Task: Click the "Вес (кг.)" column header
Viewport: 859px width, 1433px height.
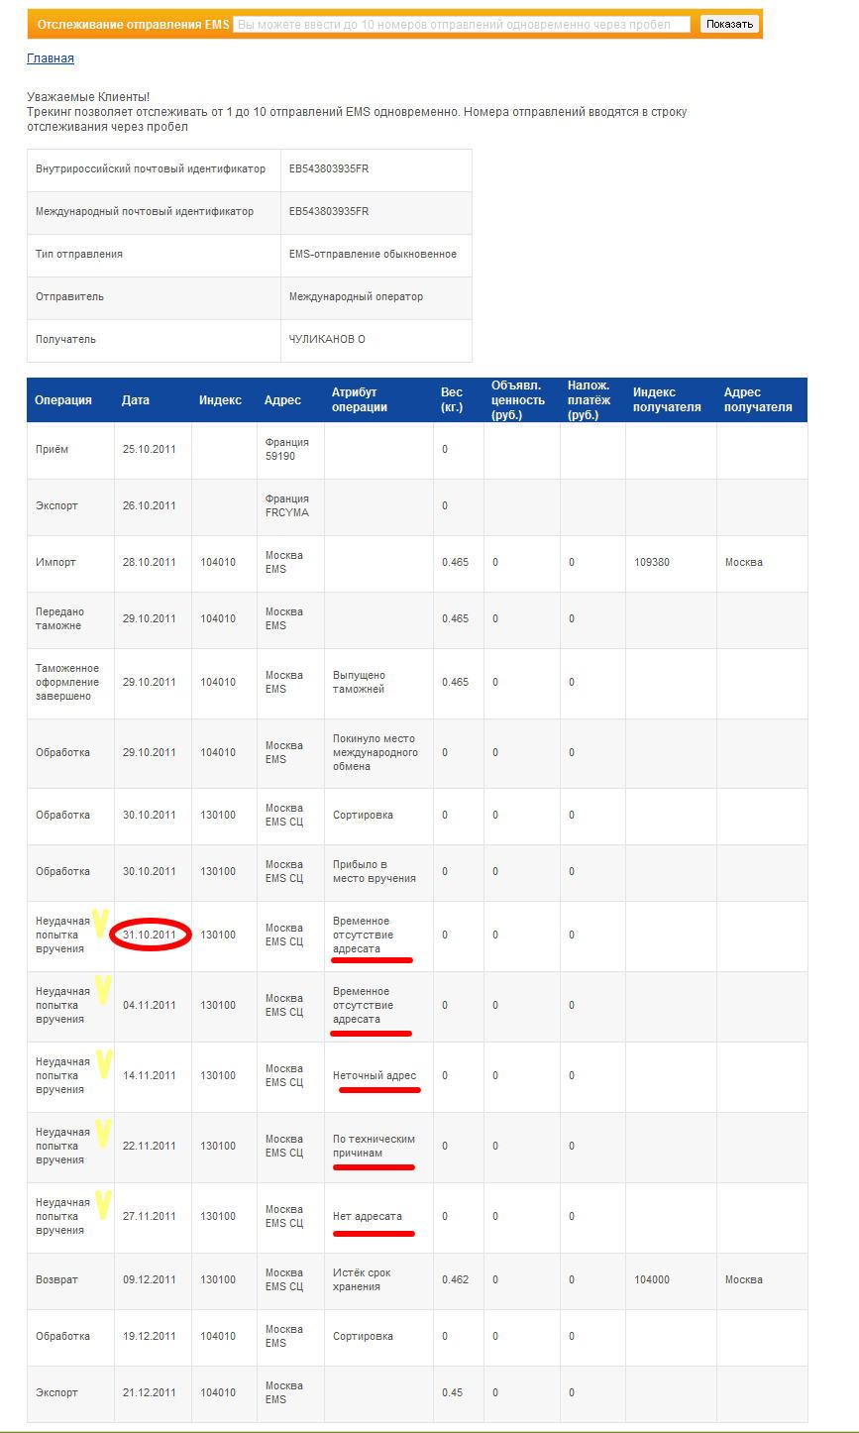Action: (x=452, y=400)
